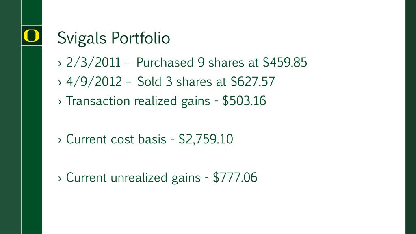Click the bullet arrow before Current cost basis

click(x=60, y=140)
